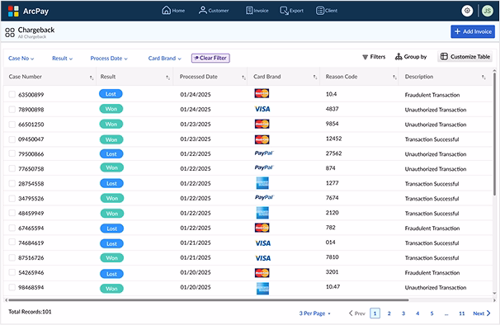Click the Clear Filter button
The image size is (500, 325).
pos(210,58)
